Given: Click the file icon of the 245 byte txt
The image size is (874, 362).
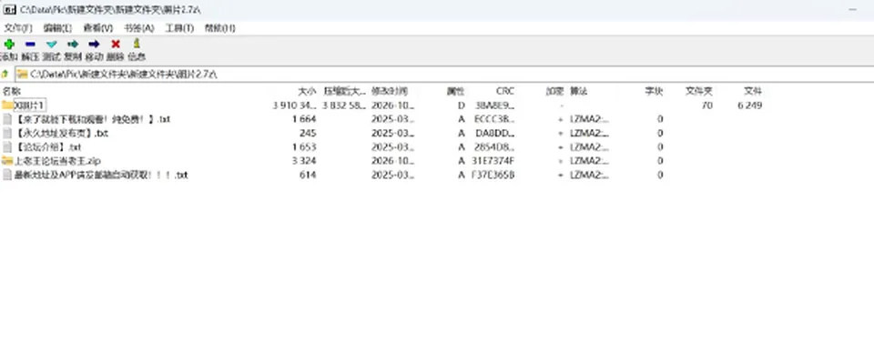Looking at the screenshot, I should [7, 133].
